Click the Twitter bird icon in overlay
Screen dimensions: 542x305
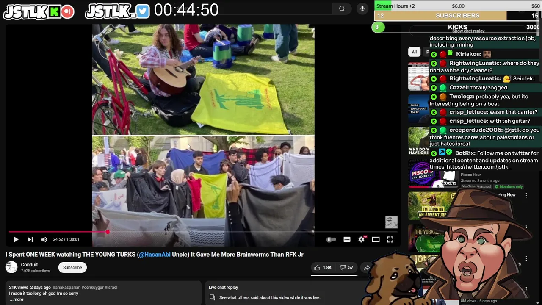click(x=143, y=12)
